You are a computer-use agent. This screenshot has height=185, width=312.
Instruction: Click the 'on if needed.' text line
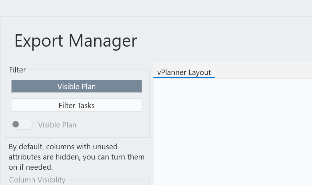[x=31, y=168]
